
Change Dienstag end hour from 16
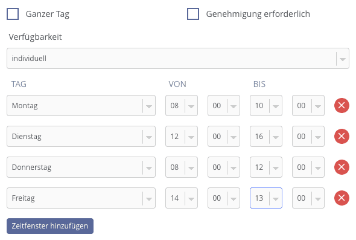tap(266, 136)
